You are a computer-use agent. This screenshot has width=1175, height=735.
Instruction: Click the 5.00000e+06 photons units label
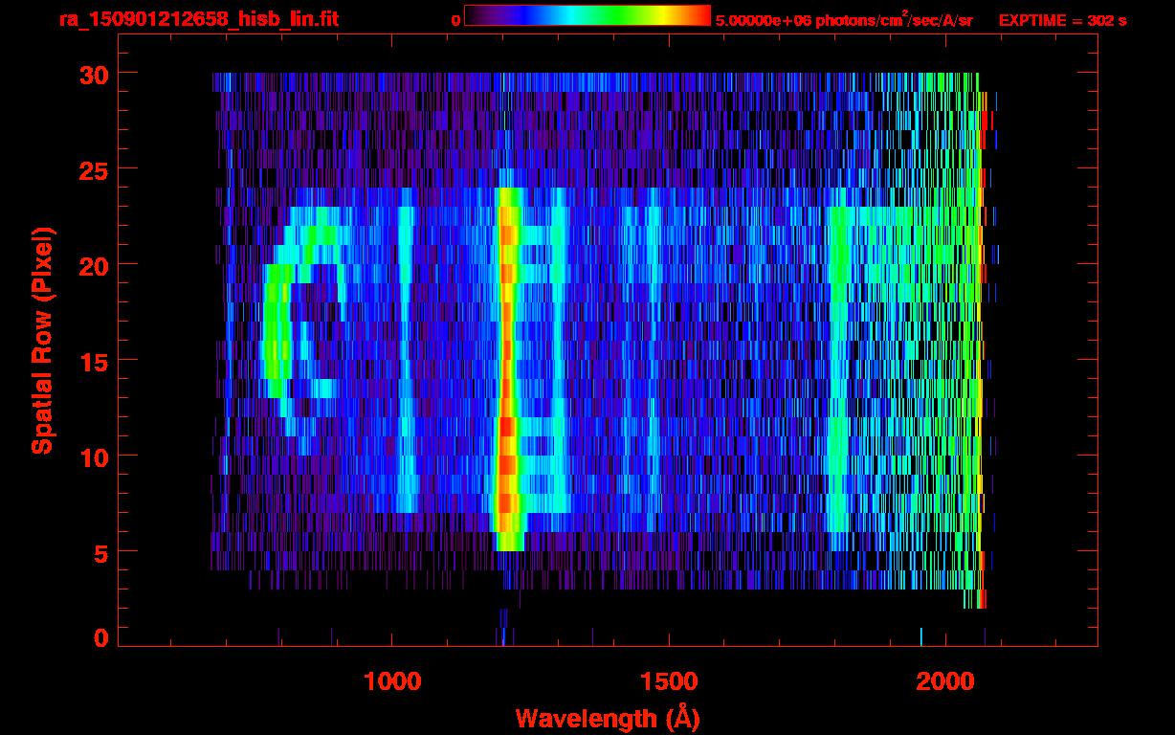[843, 19]
